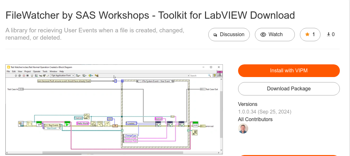Open the Project menu

coord(28,71)
